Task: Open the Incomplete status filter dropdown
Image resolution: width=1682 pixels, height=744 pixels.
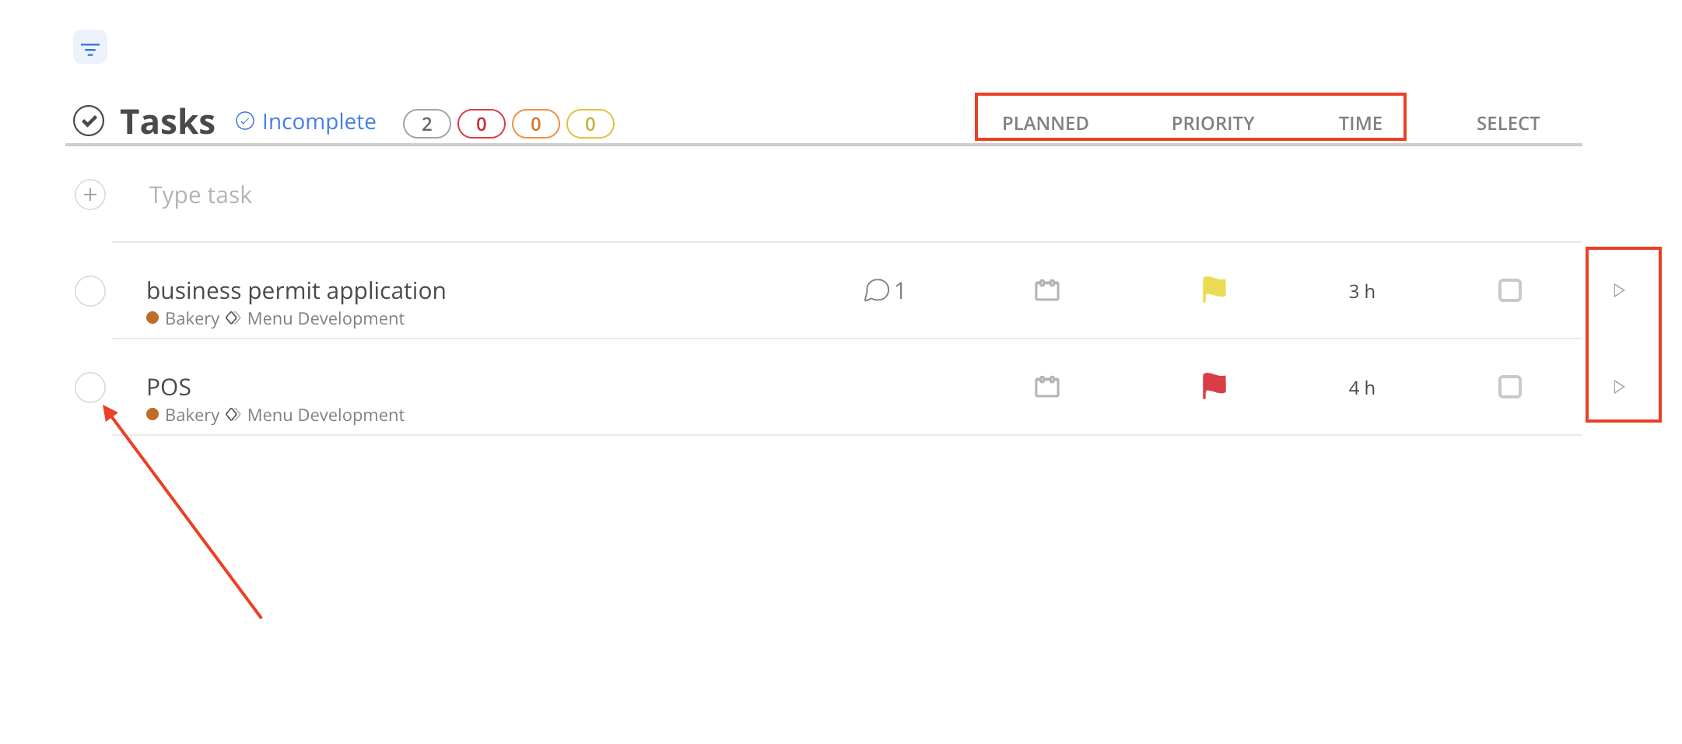Action: pos(307,121)
